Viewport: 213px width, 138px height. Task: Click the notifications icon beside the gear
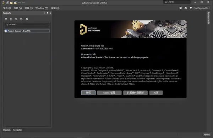[186, 8]
